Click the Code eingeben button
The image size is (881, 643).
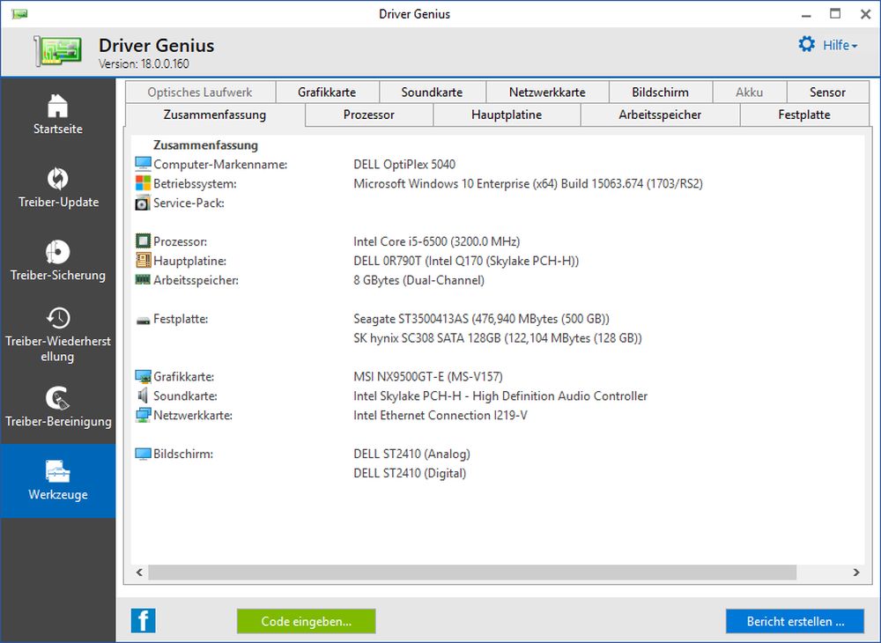pos(306,621)
